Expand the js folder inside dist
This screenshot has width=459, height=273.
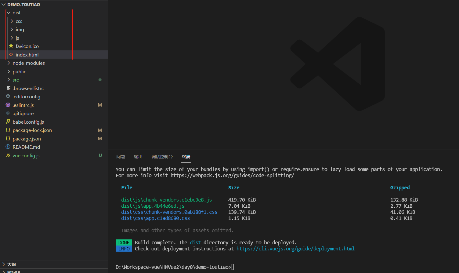[x=12, y=38]
